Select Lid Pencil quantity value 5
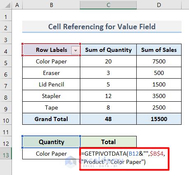 pos(108,84)
